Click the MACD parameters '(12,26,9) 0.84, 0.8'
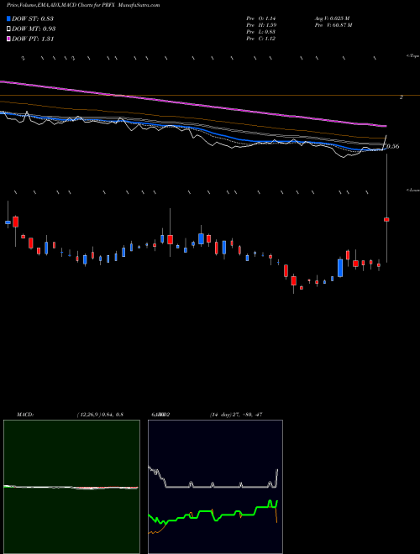Screen dimensions: 420x554 coord(100,415)
